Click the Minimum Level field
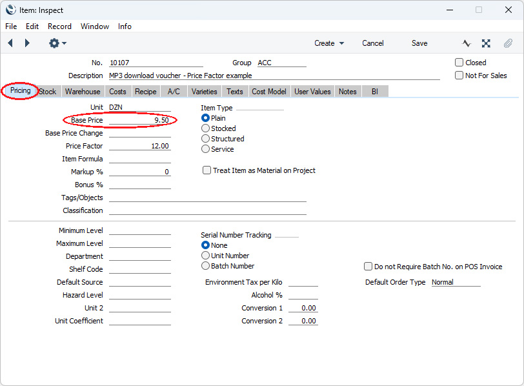Image resolution: width=524 pixels, height=386 pixels. (x=139, y=230)
